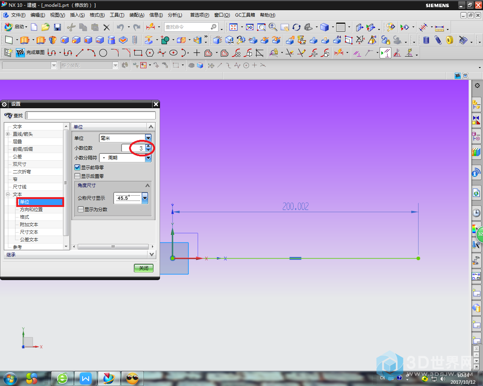Screen dimensions: 483x386
Task: Click the Quick Trim icon
Action: (x=289, y=53)
